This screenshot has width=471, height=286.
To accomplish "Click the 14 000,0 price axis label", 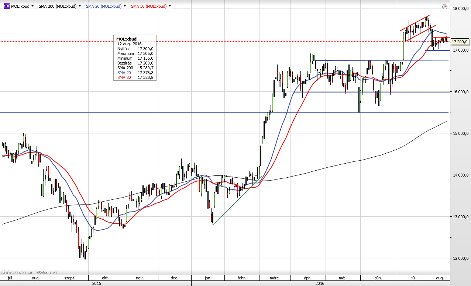I will [461, 175].
